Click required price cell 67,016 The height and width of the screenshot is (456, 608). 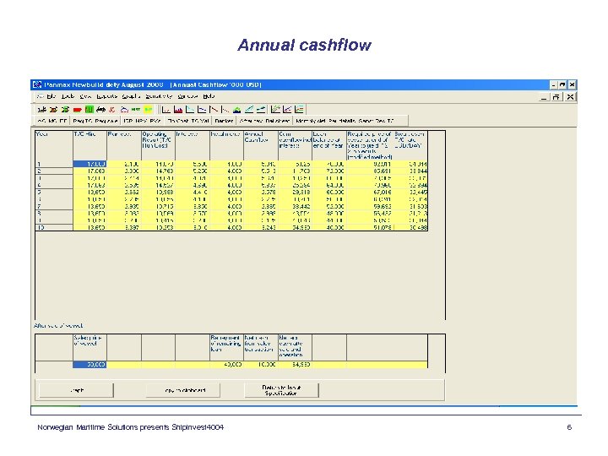370,193
